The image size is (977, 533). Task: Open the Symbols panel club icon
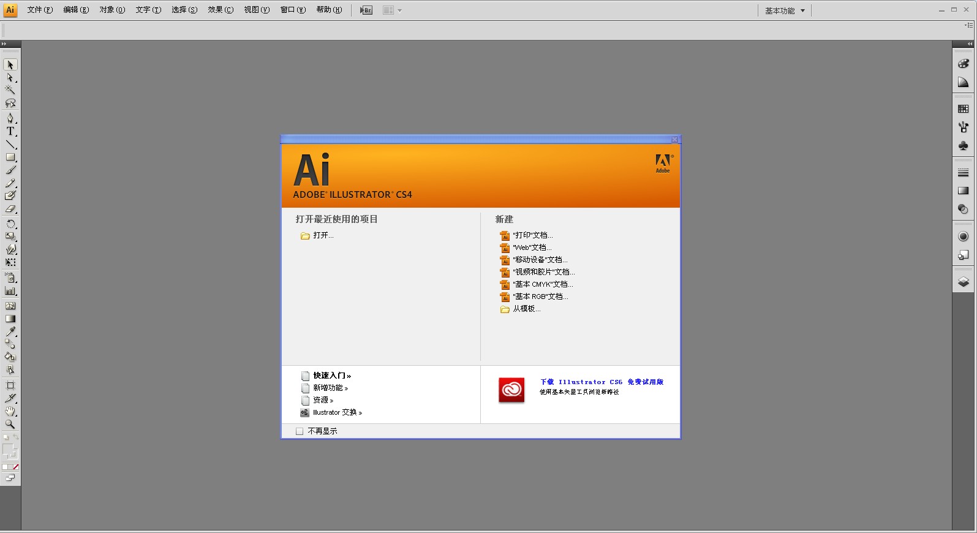(964, 146)
